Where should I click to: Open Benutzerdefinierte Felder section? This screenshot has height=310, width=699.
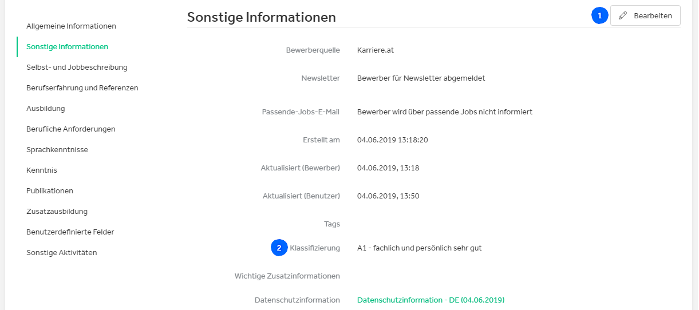(70, 232)
